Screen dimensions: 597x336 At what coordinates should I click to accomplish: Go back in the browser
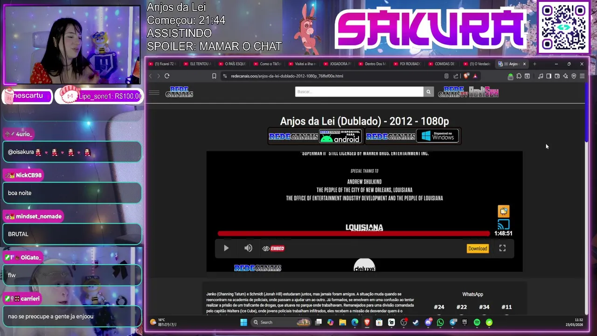click(150, 76)
